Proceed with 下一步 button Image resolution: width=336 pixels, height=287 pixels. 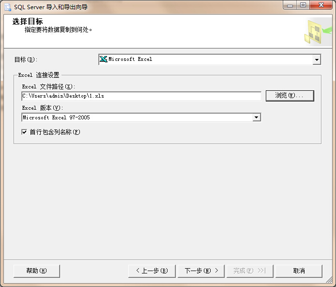tap(201, 271)
